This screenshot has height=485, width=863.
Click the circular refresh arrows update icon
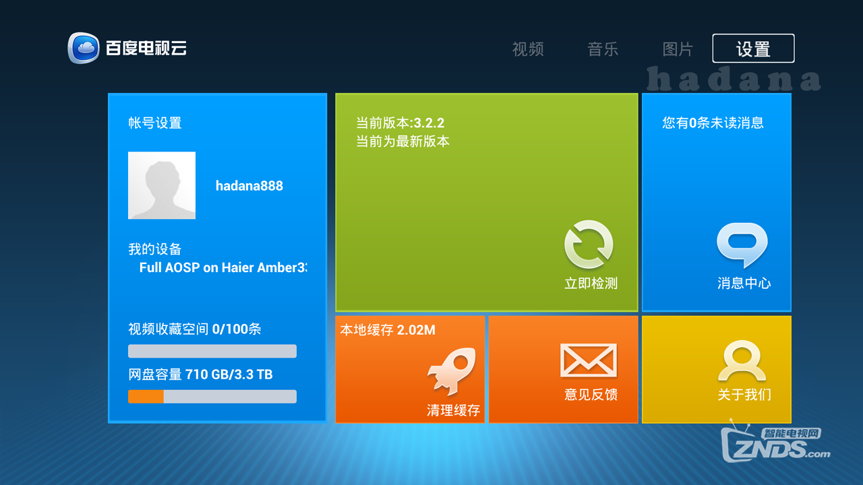pos(589,245)
